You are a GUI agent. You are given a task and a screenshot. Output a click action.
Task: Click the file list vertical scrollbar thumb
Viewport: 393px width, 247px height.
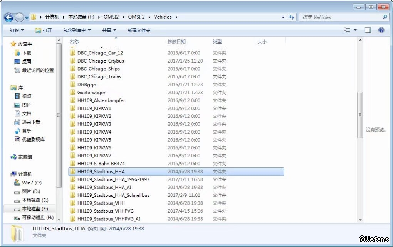point(360,115)
